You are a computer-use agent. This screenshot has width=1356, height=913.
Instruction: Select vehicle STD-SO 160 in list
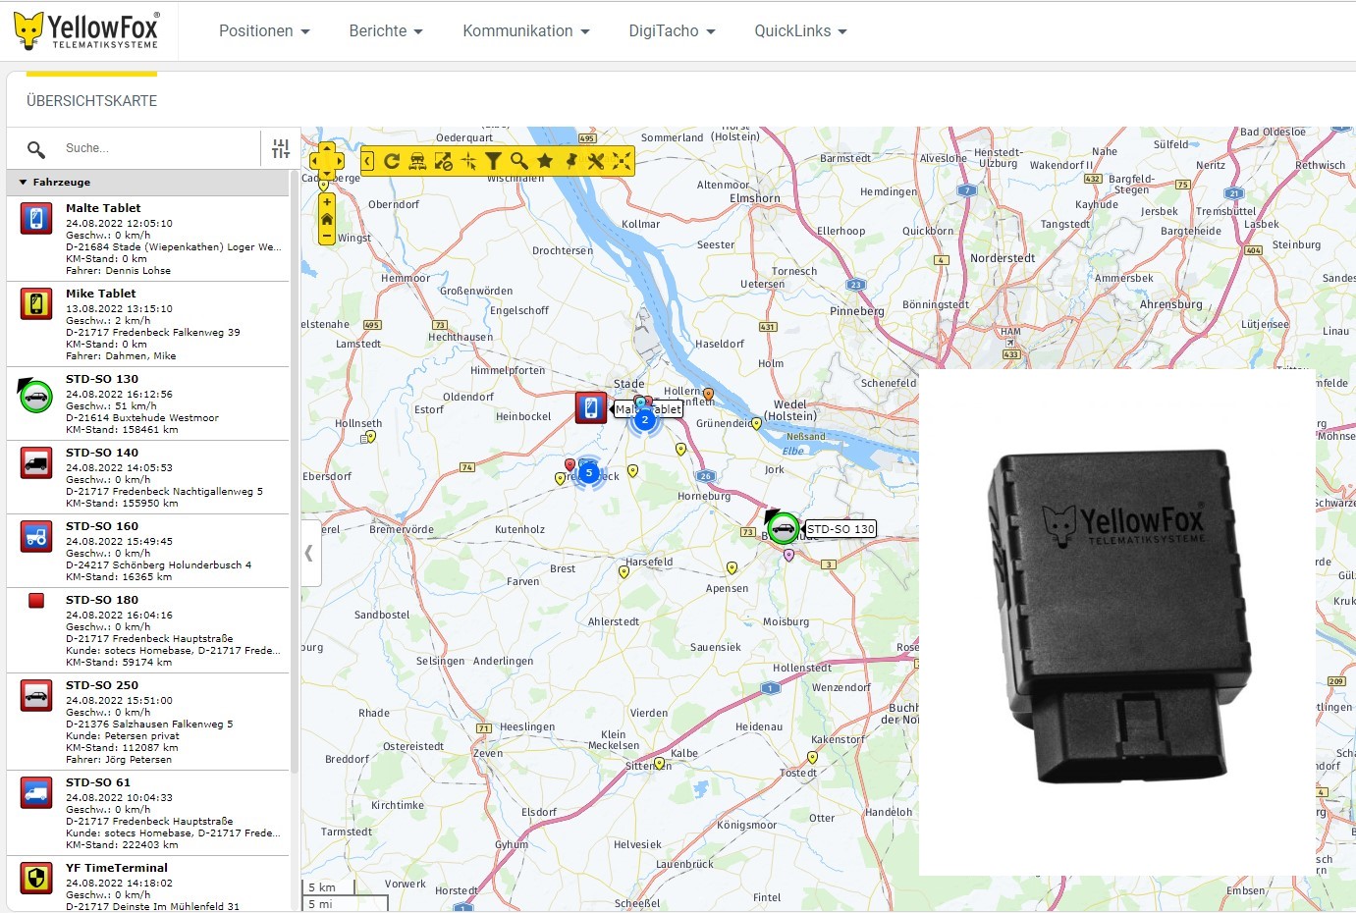148,551
